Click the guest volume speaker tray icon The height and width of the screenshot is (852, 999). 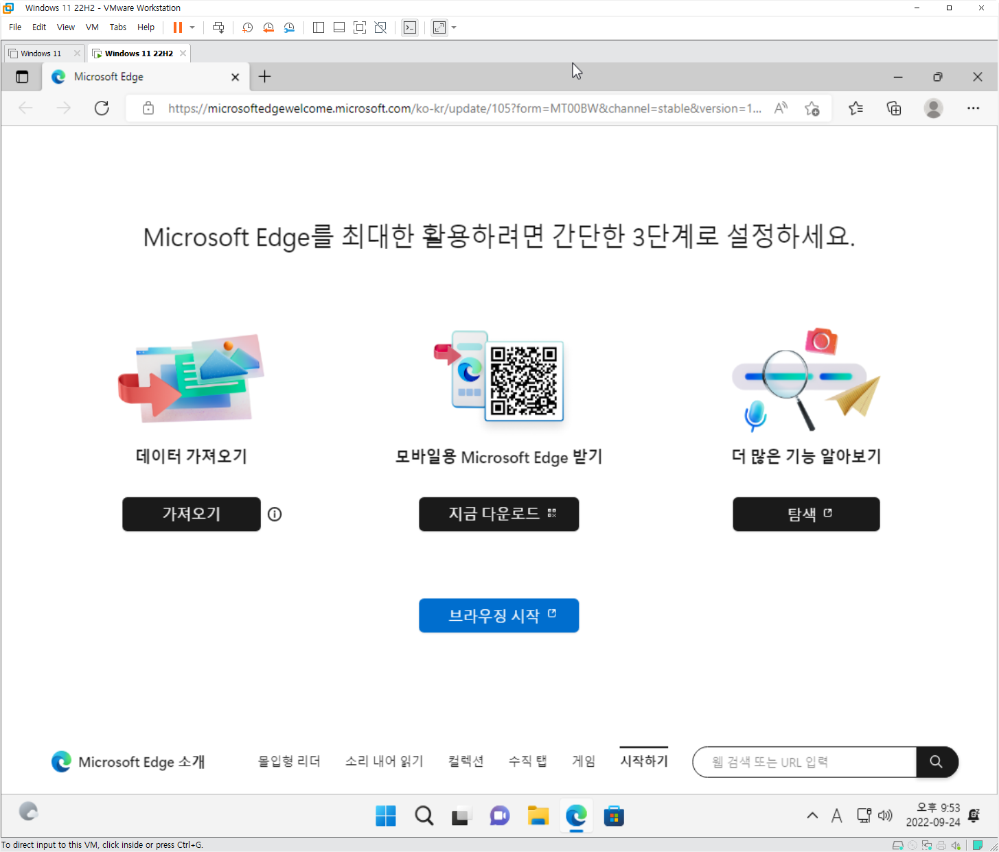[886, 816]
